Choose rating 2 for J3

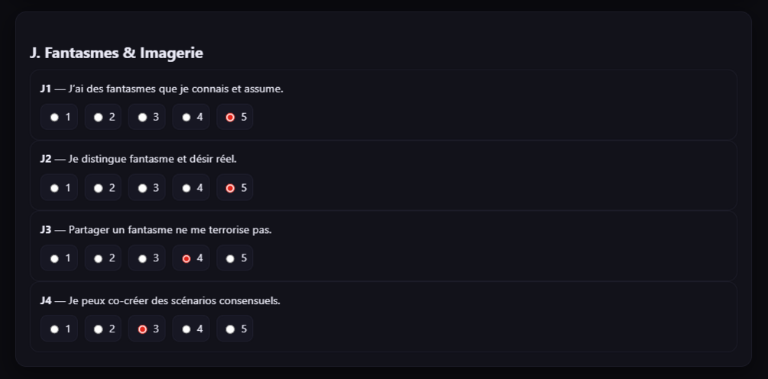tap(99, 258)
